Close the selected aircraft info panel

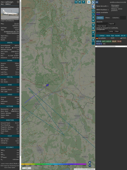18,2
